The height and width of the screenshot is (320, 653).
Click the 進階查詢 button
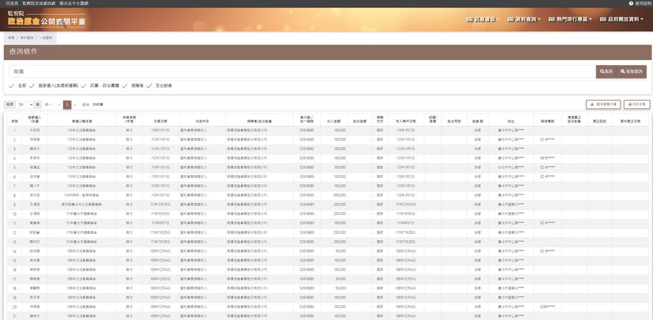tap(631, 71)
